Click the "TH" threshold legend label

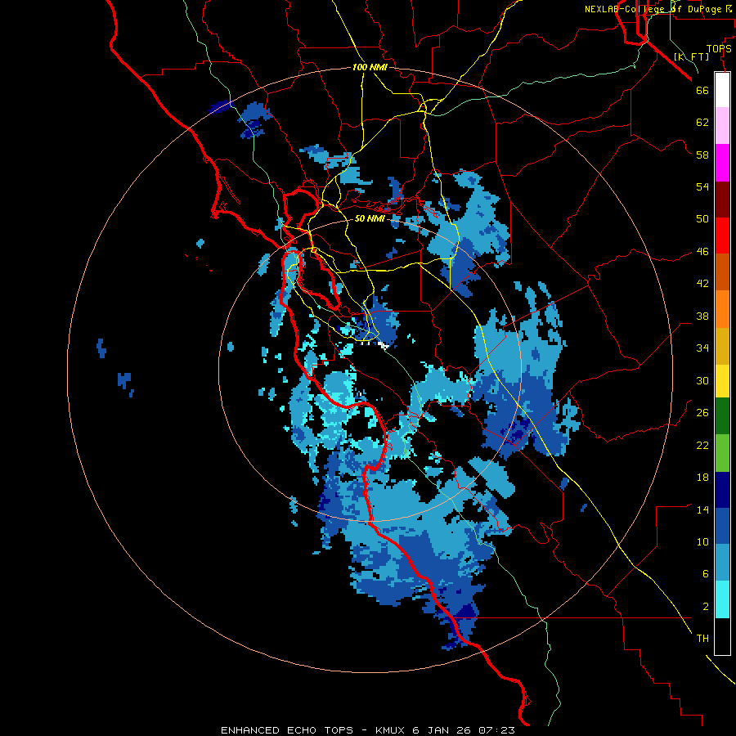(x=702, y=639)
